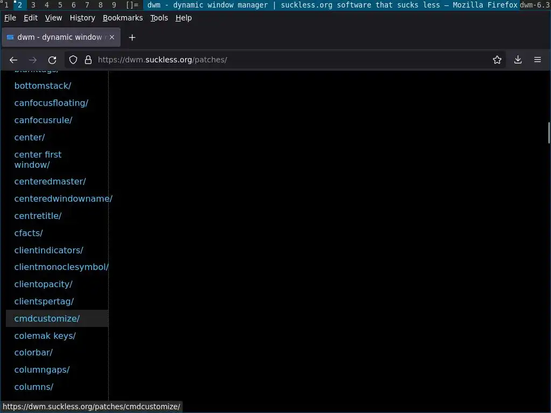The height and width of the screenshot is (413, 551).
Task: Open the columngaps/ patch link
Action: pos(42,370)
